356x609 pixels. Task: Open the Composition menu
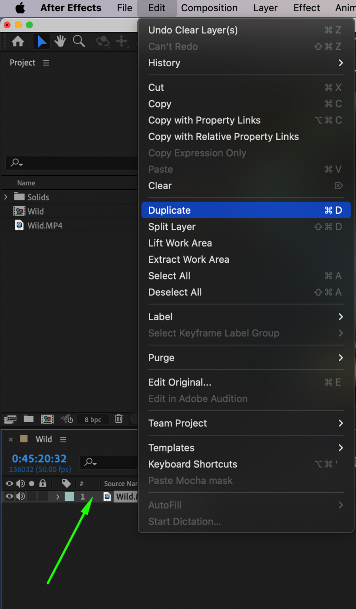[210, 8]
